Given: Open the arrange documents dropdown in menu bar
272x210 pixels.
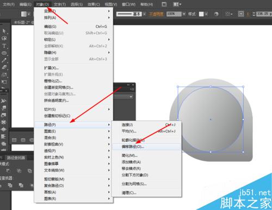Looking at the screenshot, I should tap(177, 4).
